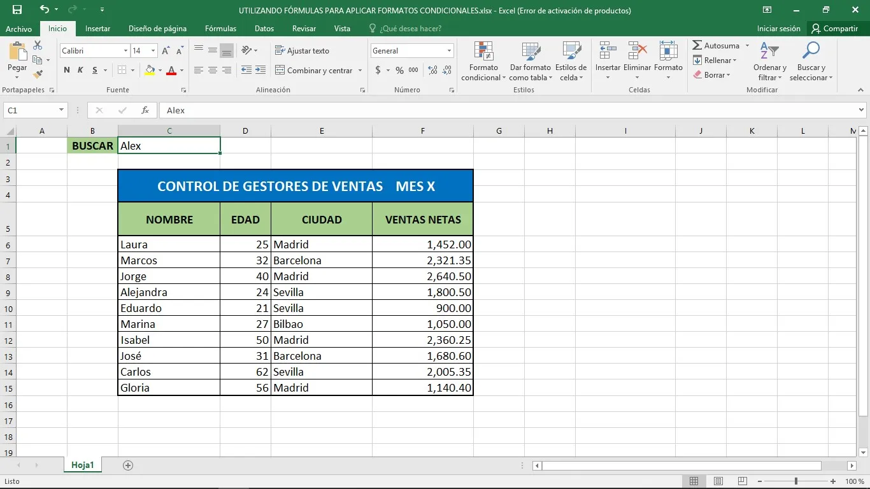
Task: Expand the Name Box dropdown arrow
Action: point(61,110)
